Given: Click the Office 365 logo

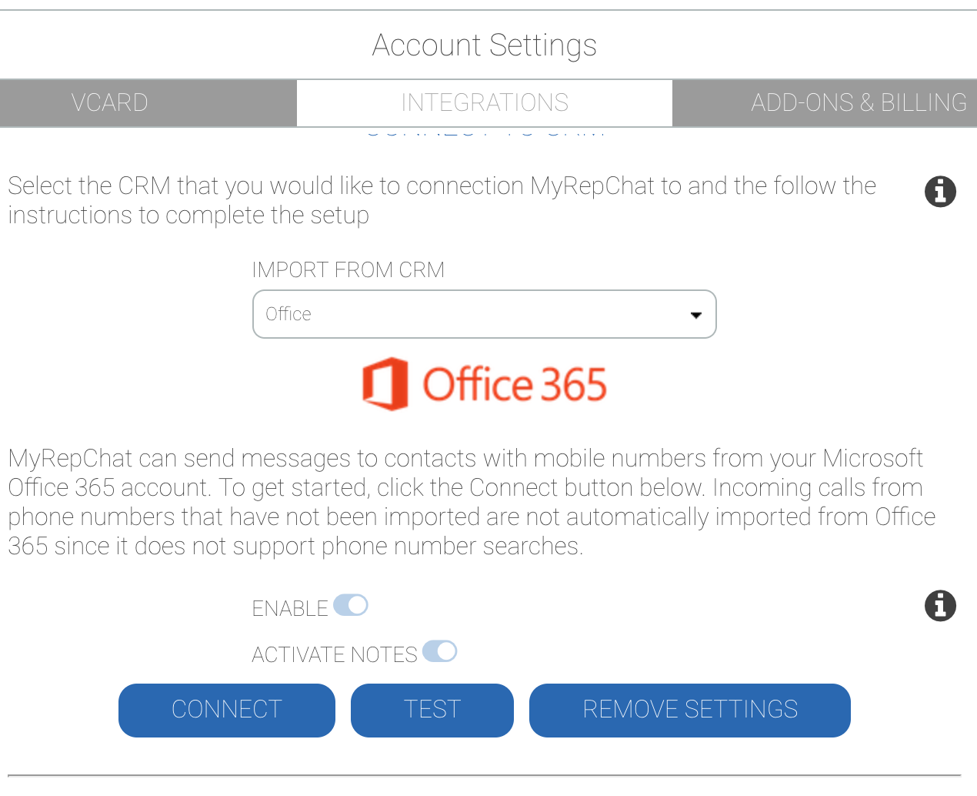Looking at the screenshot, I should click(x=485, y=383).
